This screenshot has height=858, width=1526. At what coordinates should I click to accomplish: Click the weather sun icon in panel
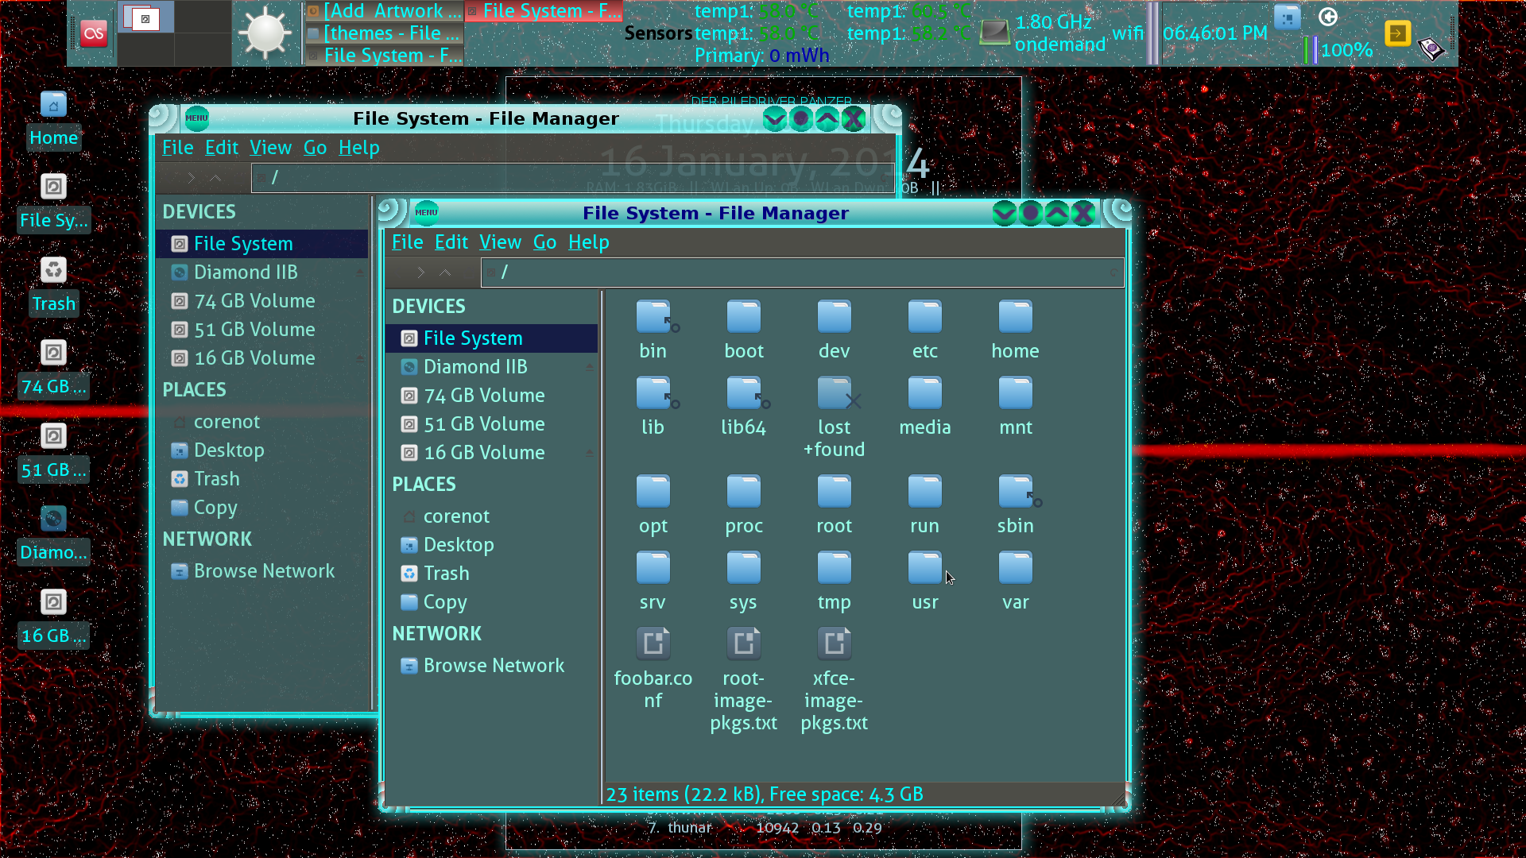pos(265,33)
